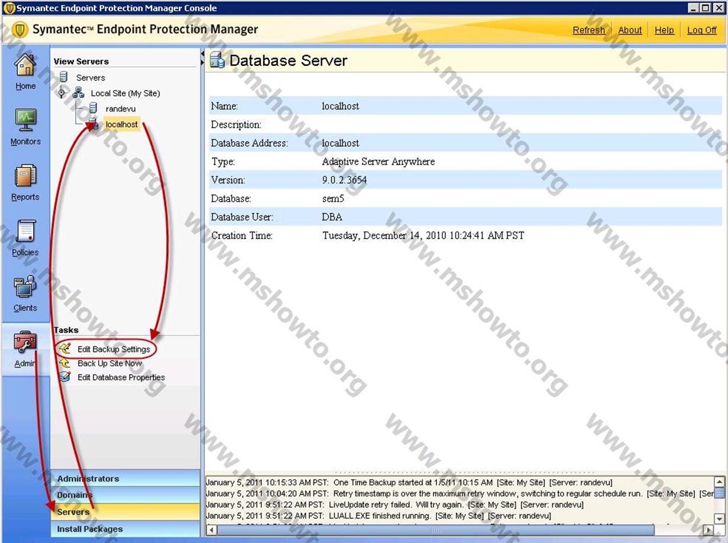Select the "Retry timestamp is over" log entry
Screen dimensions: 728x543
tap(460, 493)
